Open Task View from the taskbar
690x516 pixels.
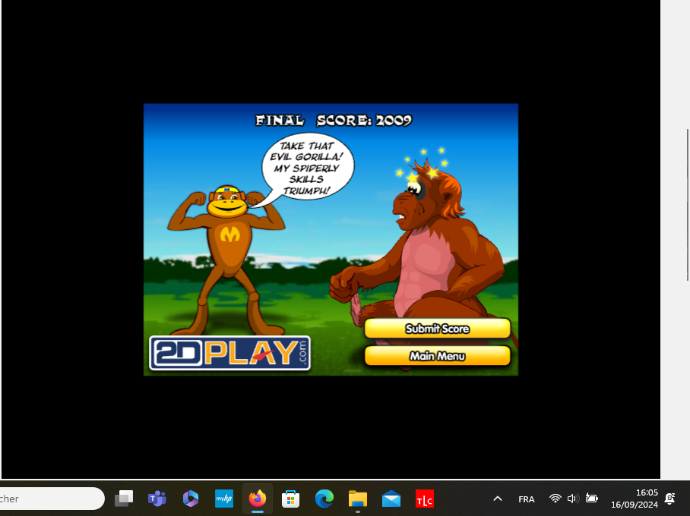tap(124, 499)
